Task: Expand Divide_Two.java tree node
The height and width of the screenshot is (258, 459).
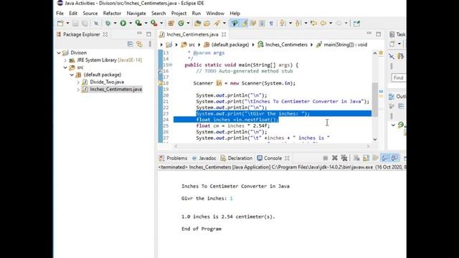Action: point(78,82)
